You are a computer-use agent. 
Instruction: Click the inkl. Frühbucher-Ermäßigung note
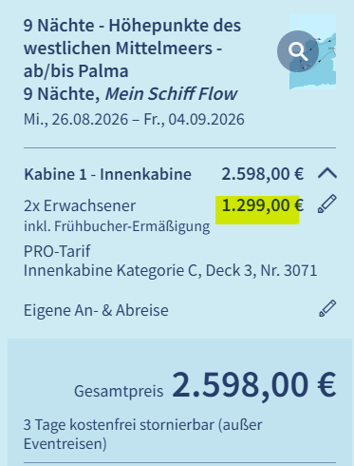pyautogui.click(x=117, y=226)
